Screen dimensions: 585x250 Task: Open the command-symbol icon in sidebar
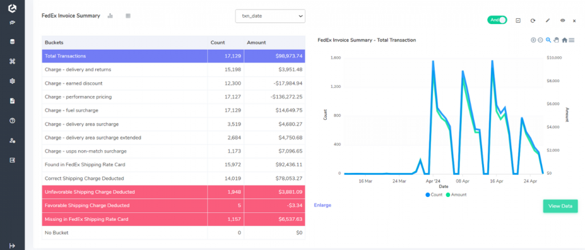(13, 62)
